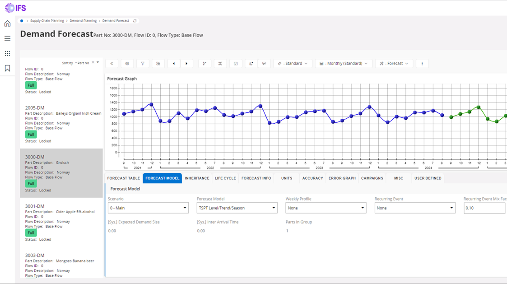Click the Full badge on 3000-DM

[x=31, y=184]
